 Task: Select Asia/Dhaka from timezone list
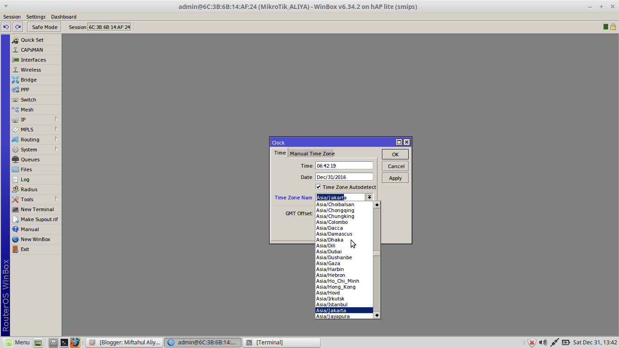(344, 240)
